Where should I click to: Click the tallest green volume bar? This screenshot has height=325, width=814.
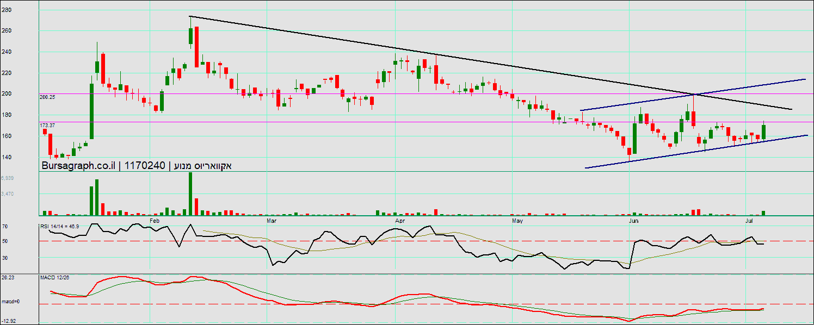190,193
